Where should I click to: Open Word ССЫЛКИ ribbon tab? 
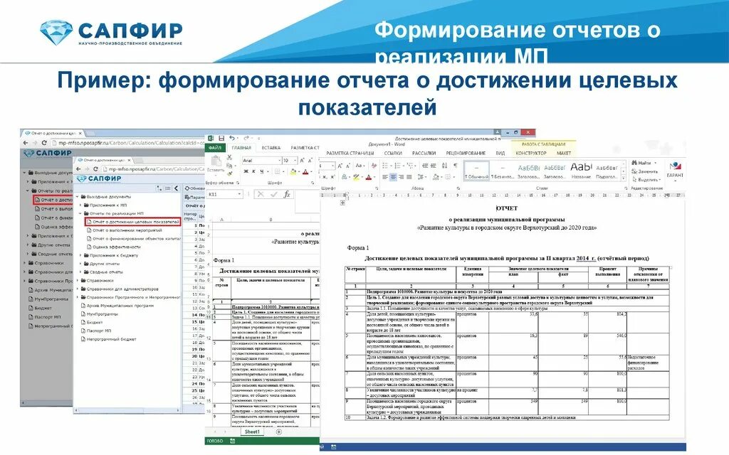click(x=393, y=153)
